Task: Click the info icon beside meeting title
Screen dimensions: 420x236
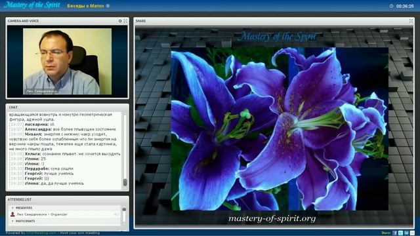Action: point(108,6)
